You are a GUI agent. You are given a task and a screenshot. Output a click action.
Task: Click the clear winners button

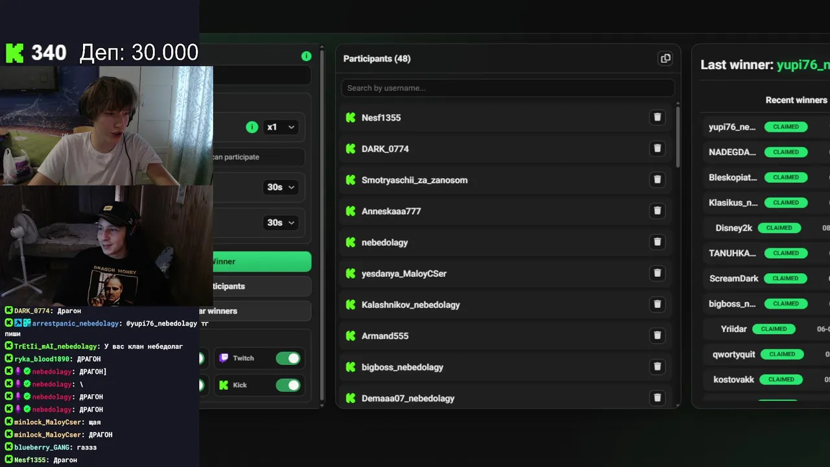255,311
